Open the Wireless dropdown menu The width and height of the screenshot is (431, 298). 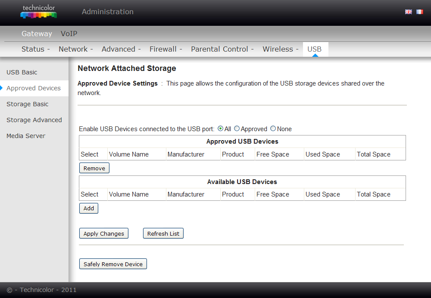281,49
